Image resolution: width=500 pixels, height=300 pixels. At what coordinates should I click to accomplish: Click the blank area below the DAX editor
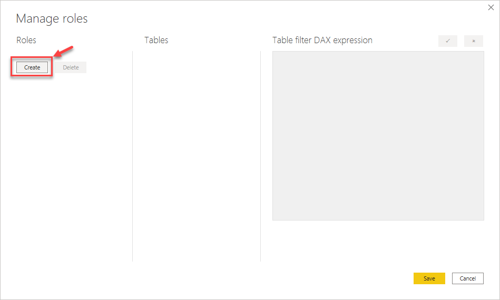378,242
